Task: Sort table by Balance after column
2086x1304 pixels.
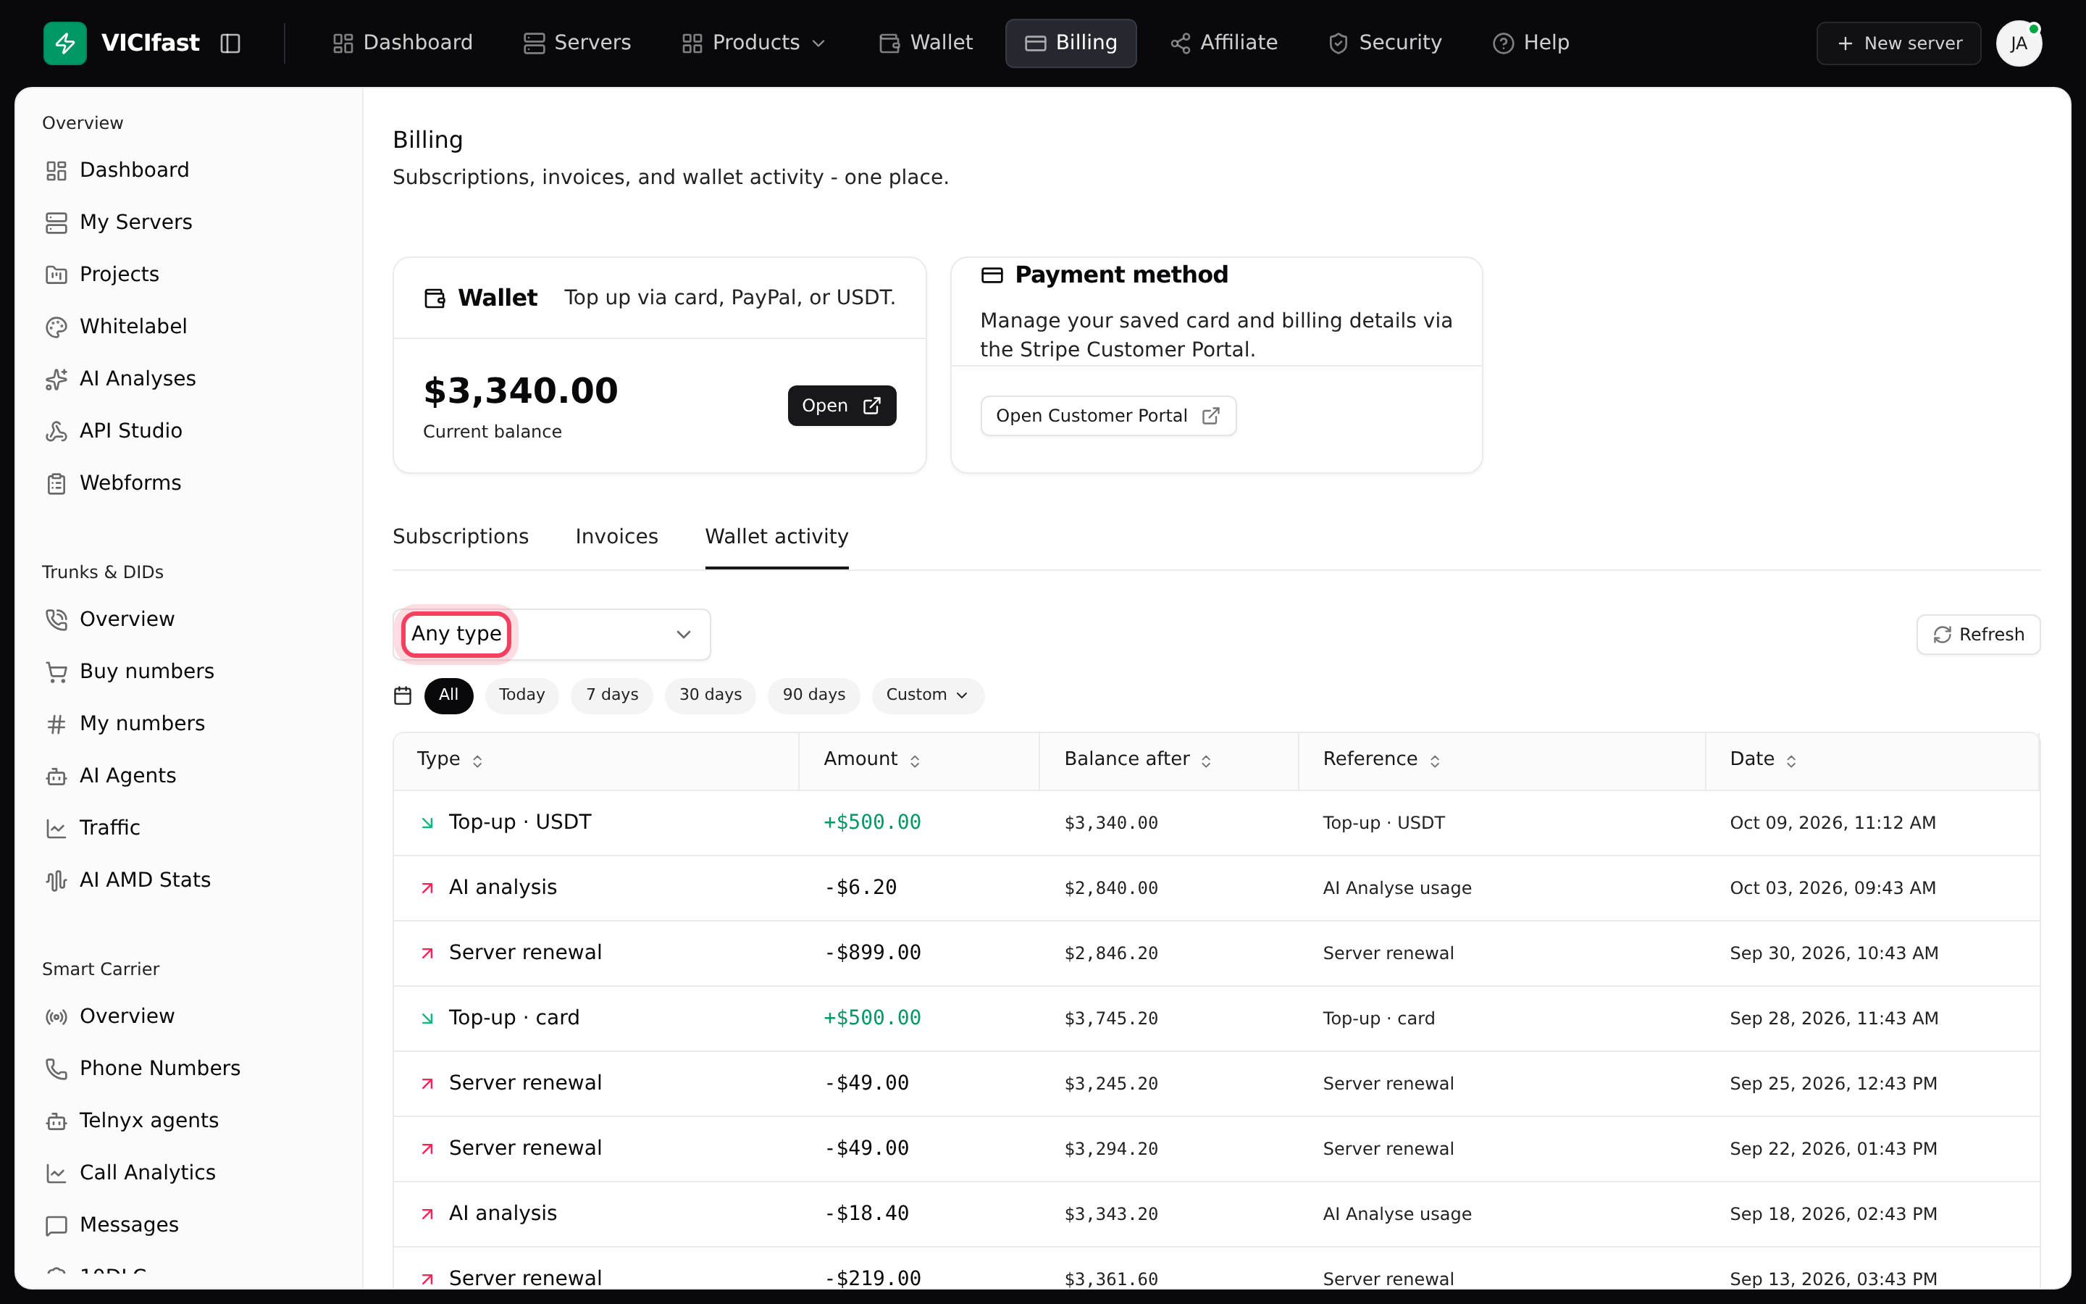Action: [x=1139, y=760]
